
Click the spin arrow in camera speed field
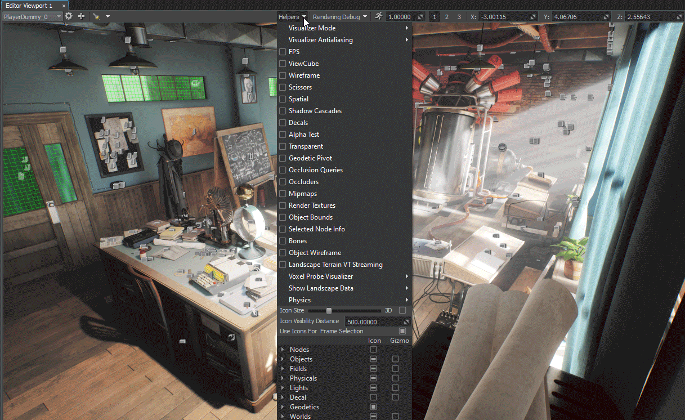pos(420,17)
